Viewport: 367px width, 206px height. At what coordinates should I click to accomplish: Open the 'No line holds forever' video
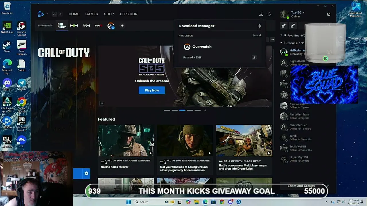click(x=126, y=149)
